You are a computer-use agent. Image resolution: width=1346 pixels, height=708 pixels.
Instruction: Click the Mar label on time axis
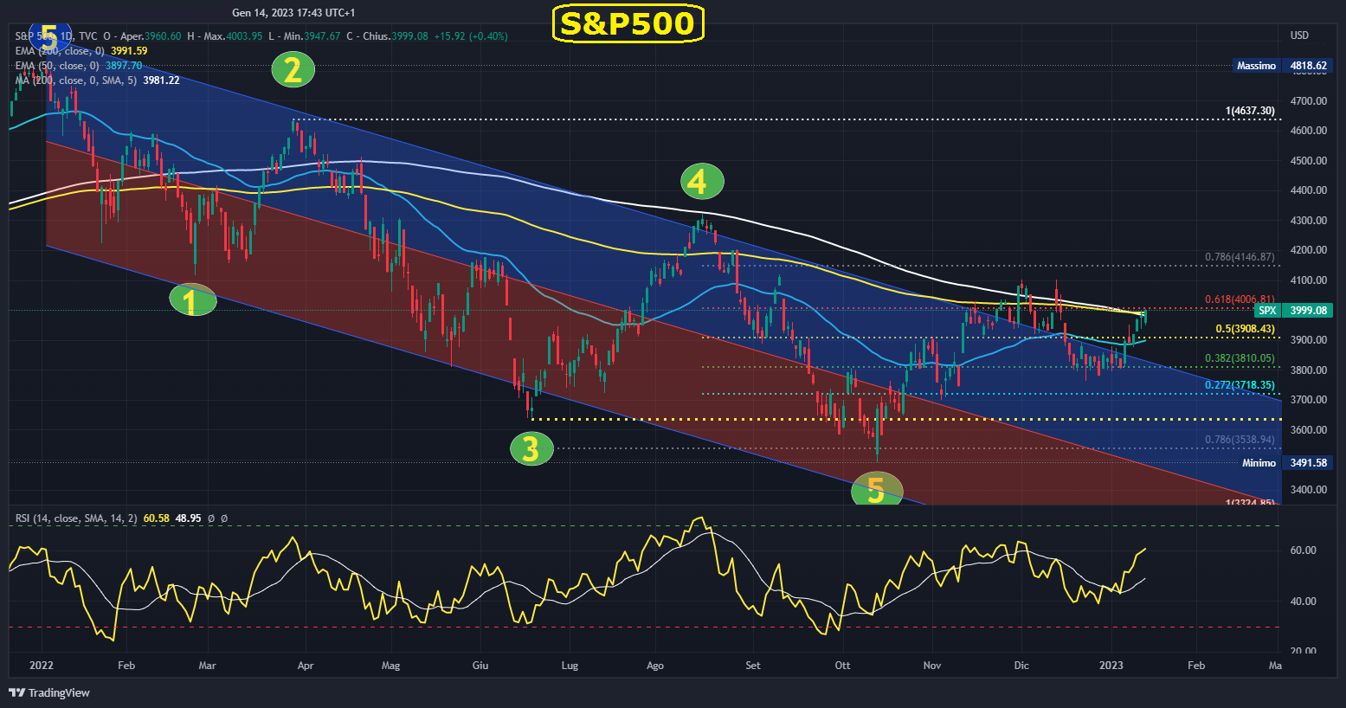207,666
